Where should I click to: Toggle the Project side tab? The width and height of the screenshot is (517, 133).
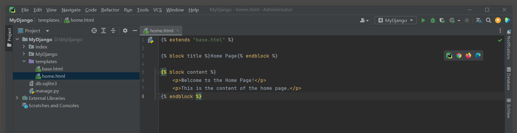(x=9, y=37)
